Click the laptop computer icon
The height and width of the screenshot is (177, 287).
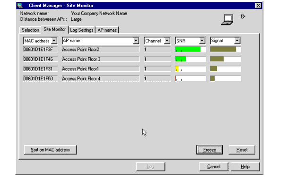click(227, 20)
